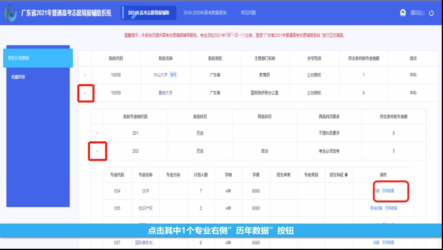Click the info icon beside 招生特征
The height and width of the screenshot is (250, 443).
pos(346,175)
